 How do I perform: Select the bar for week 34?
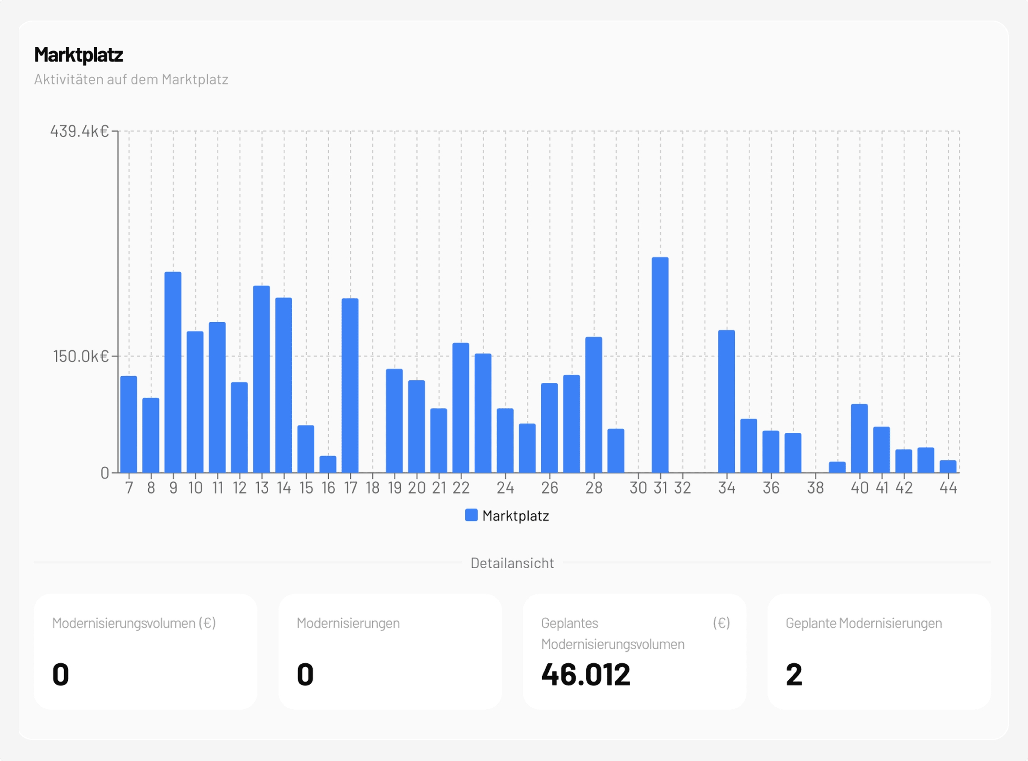(726, 401)
